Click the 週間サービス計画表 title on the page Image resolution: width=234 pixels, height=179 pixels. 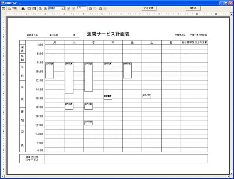pyautogui.click(x=109, y=34)
